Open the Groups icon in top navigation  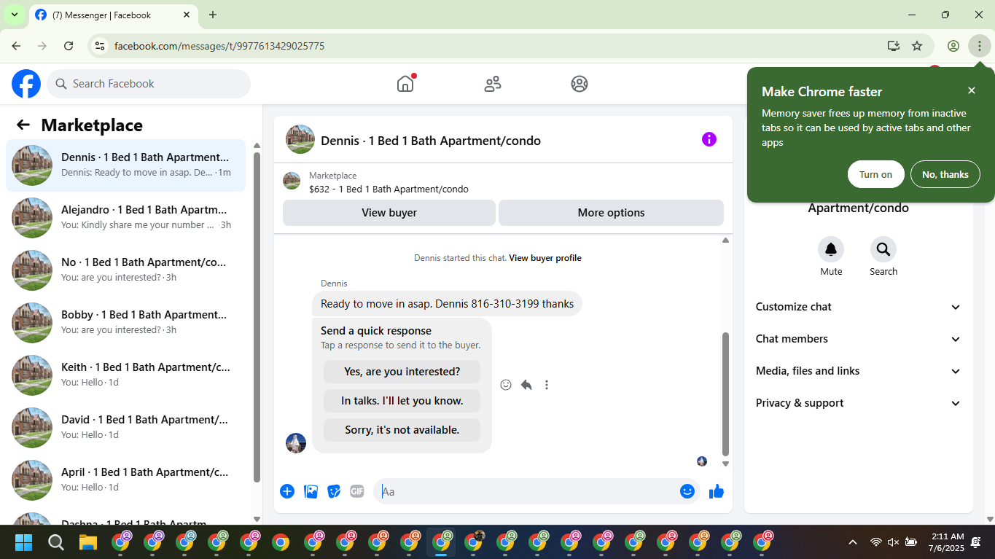580,84
